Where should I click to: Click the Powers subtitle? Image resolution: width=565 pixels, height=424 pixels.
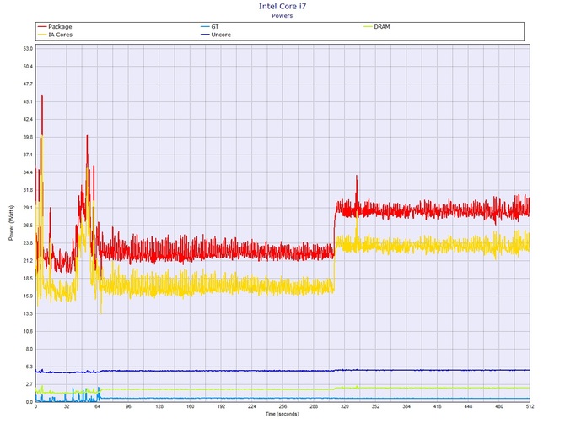coord(282,15)
